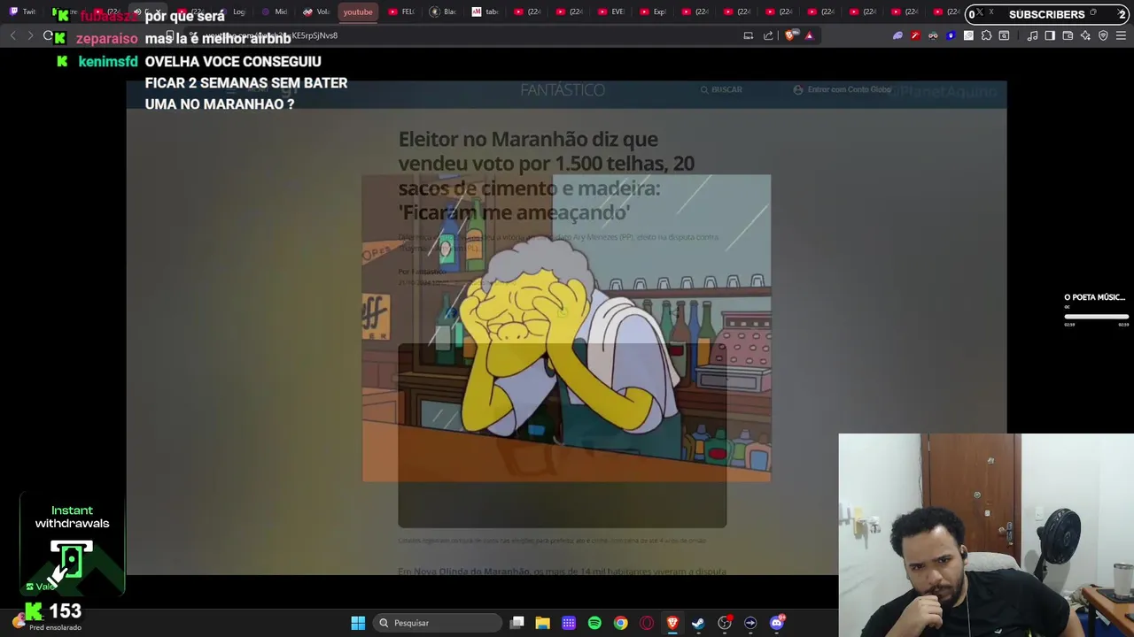1134x637 pixels.
Task: Open File Explorer from the taskbar
Action: pos(543,623)
